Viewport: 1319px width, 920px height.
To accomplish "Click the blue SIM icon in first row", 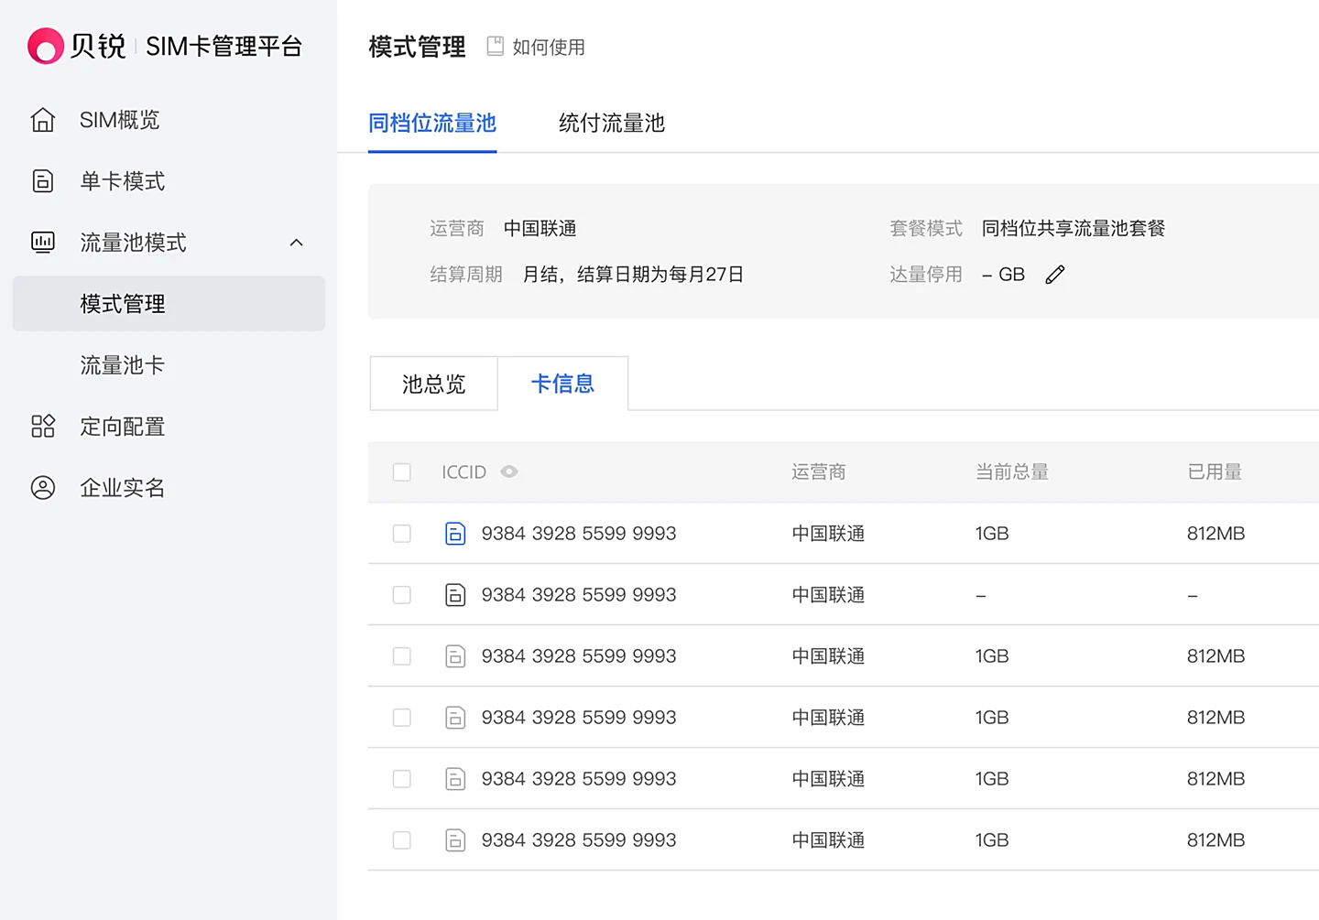I will tap(455, 534).
